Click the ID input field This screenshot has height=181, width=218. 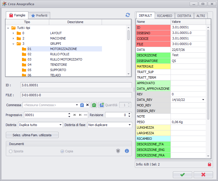tap(76, 85)
